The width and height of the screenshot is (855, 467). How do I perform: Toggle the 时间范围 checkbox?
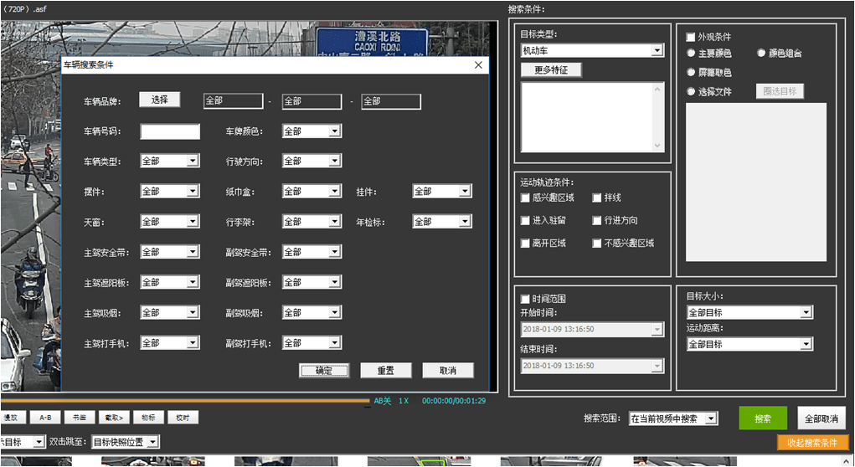(x=525, y=299)
